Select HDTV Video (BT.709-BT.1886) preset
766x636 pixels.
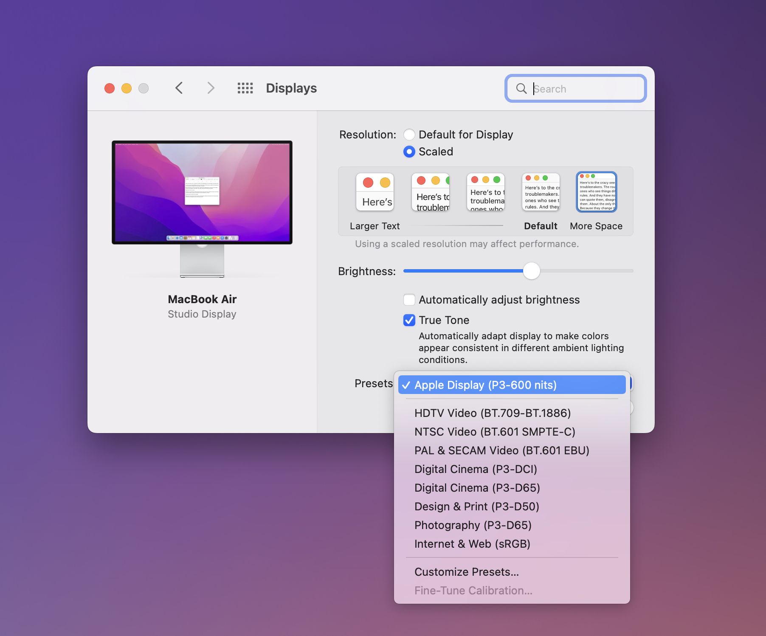coord(512,413)
